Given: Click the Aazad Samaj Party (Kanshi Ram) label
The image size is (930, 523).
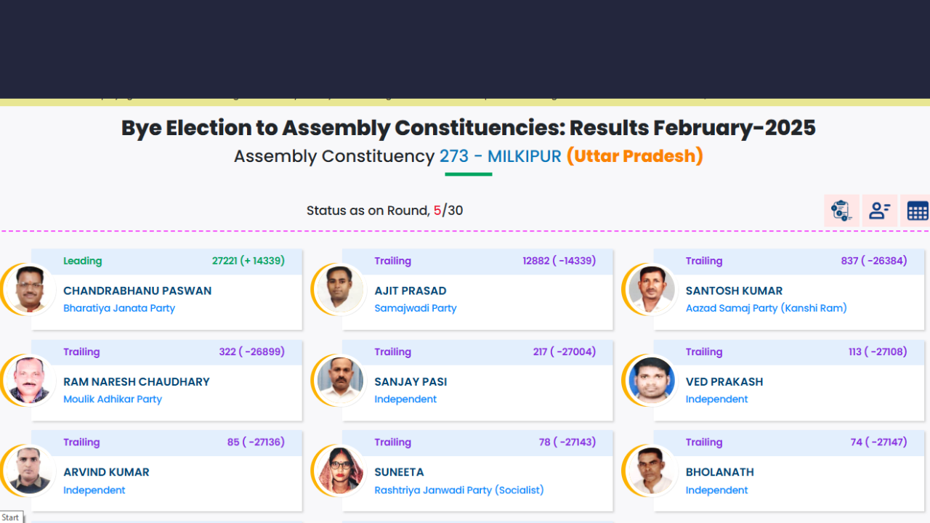Looking at the screenshot, I should coord(766,308).
